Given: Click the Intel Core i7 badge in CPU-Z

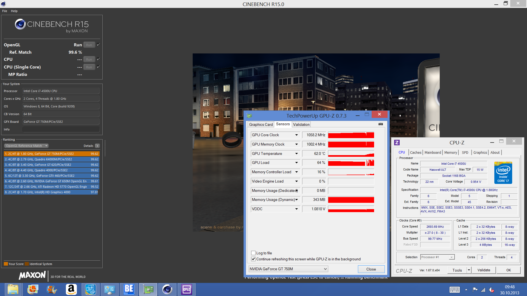Looking at the screenshot, I should (503, 173).
